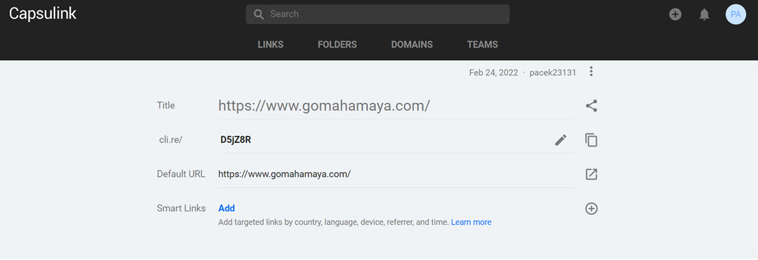The width and height of the screenshot is (758, 260).
Task: Click the Title field text
Action: click(x=324, y=106)
